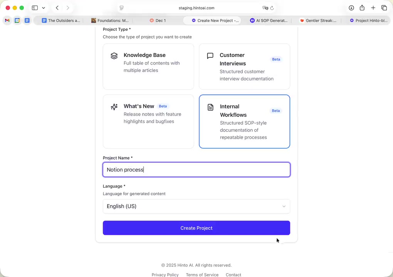
Task: Open the pinned Gmail tab
Action: (x=7, y=20)
